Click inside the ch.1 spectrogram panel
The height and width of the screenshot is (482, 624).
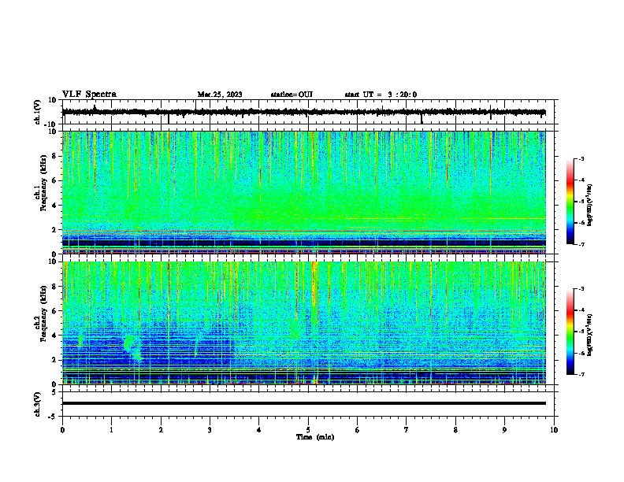[303, 192]
